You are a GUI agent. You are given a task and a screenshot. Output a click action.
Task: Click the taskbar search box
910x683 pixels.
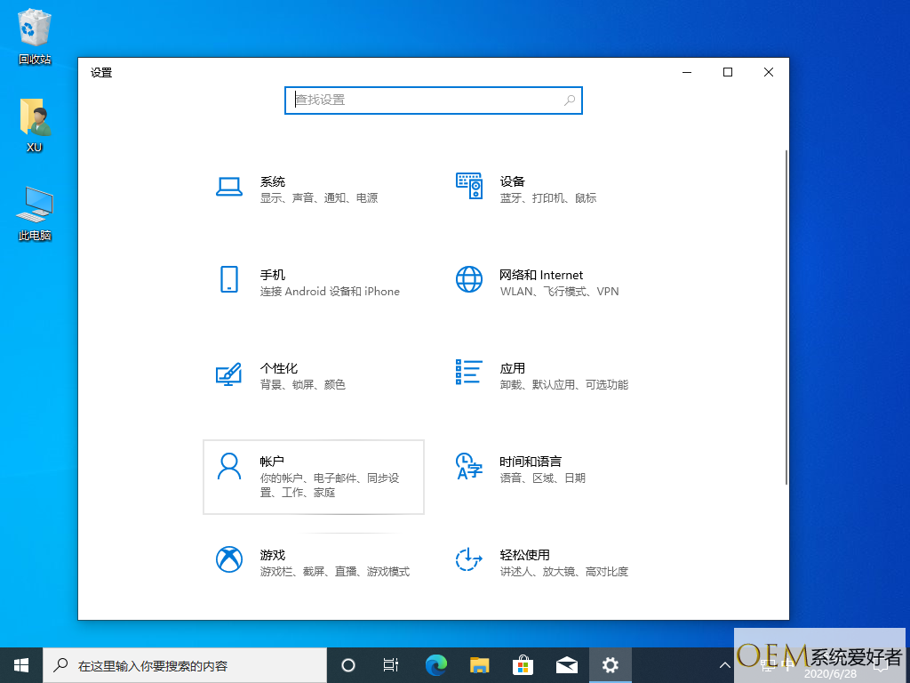click(x=187, y=665)
